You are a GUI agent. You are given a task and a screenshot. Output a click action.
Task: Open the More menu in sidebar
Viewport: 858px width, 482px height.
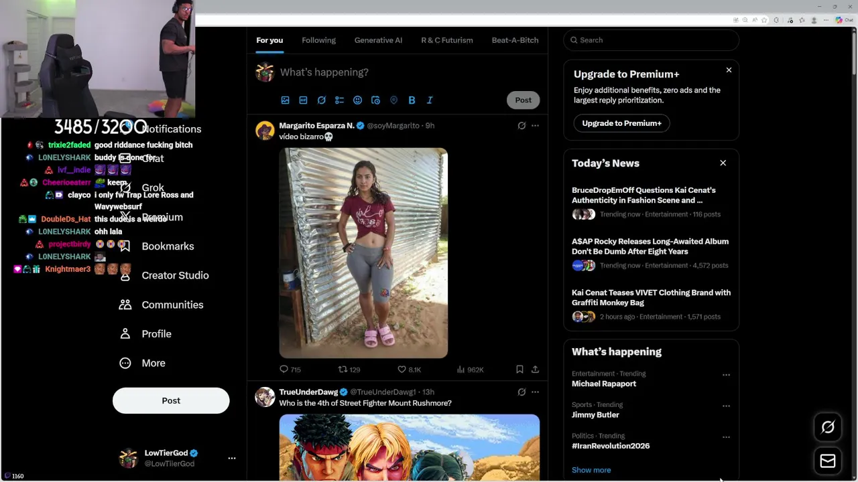142,364
